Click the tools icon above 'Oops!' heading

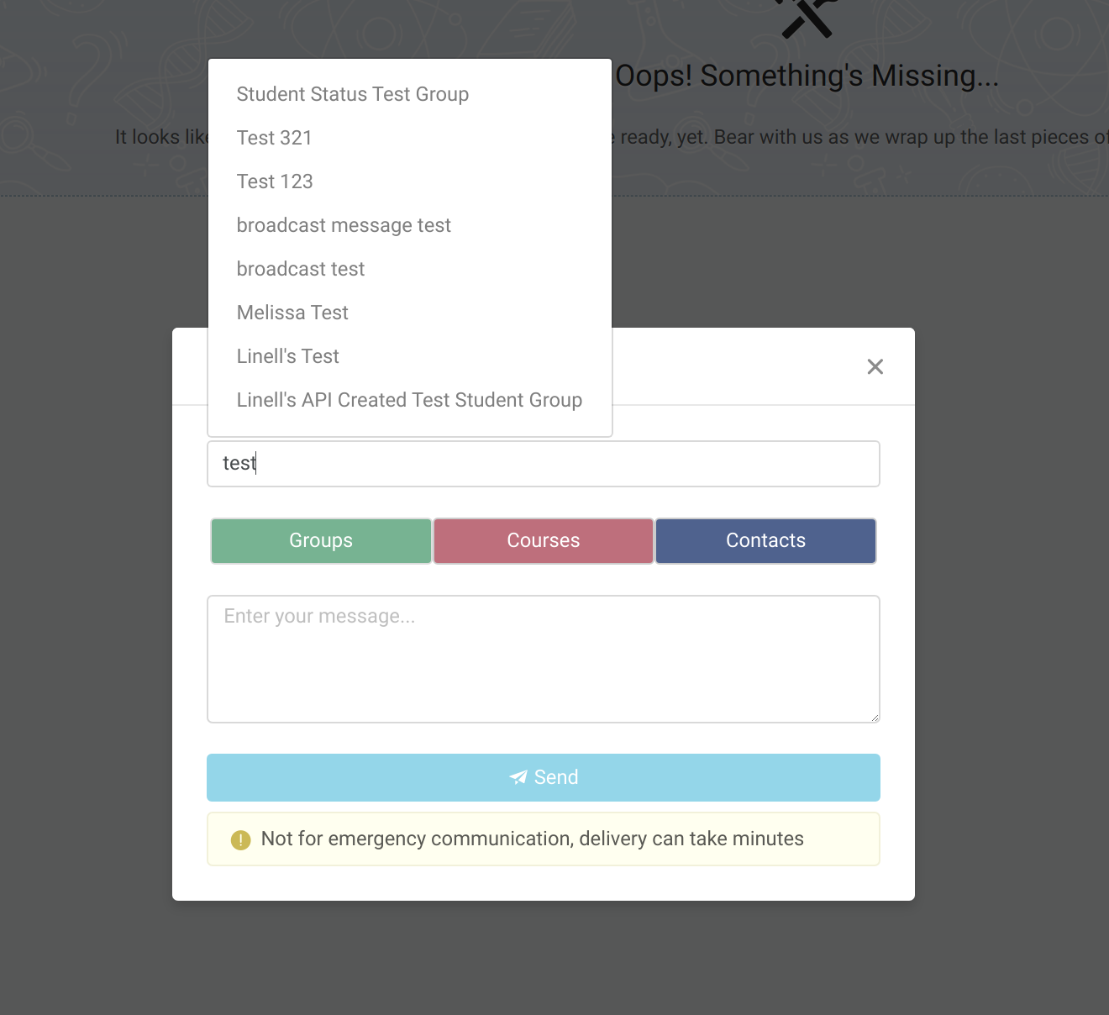coord(807,17)
